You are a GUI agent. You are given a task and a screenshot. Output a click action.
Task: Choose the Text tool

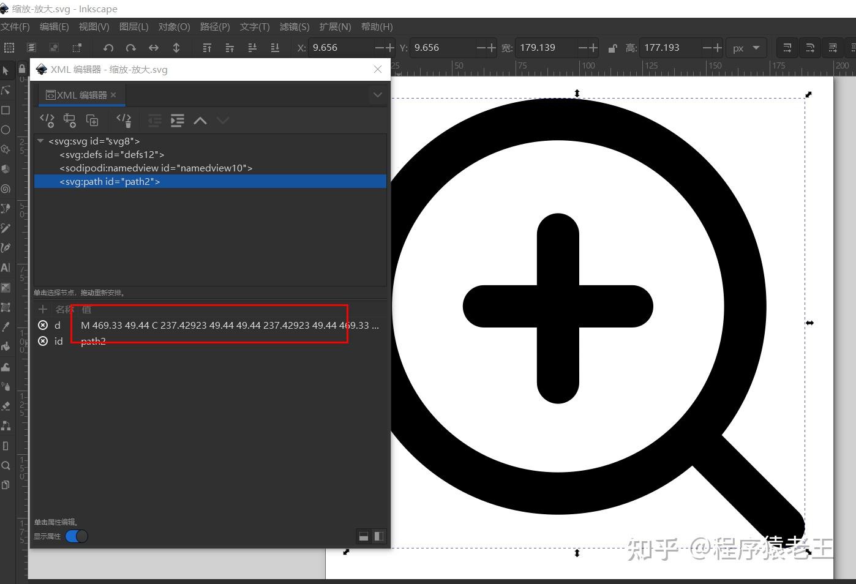pos(6,268)
